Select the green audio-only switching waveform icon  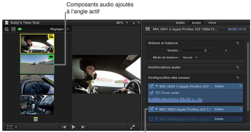point(20,29)
